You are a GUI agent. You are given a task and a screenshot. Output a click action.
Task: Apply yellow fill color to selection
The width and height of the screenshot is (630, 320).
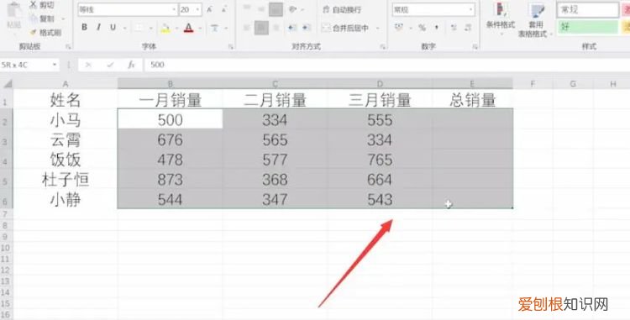[165, 28]
